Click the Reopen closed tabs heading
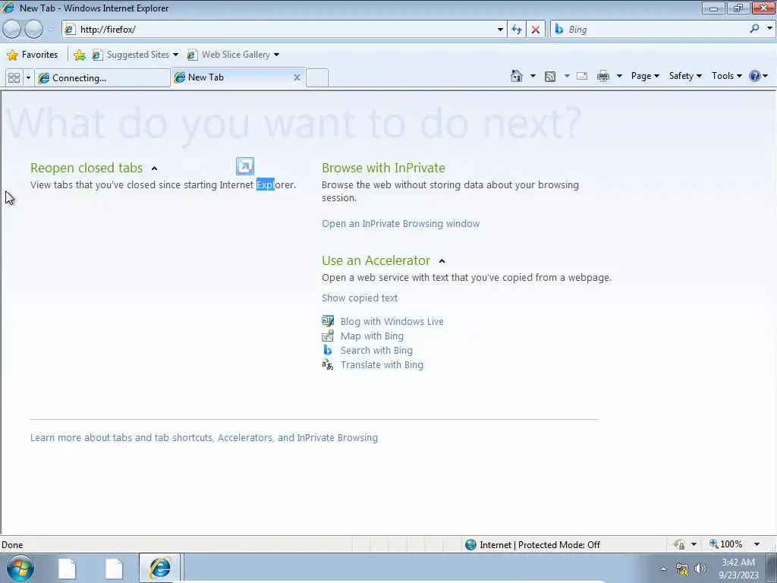This screenshot has height=583, width=777. tap(87, 168)
